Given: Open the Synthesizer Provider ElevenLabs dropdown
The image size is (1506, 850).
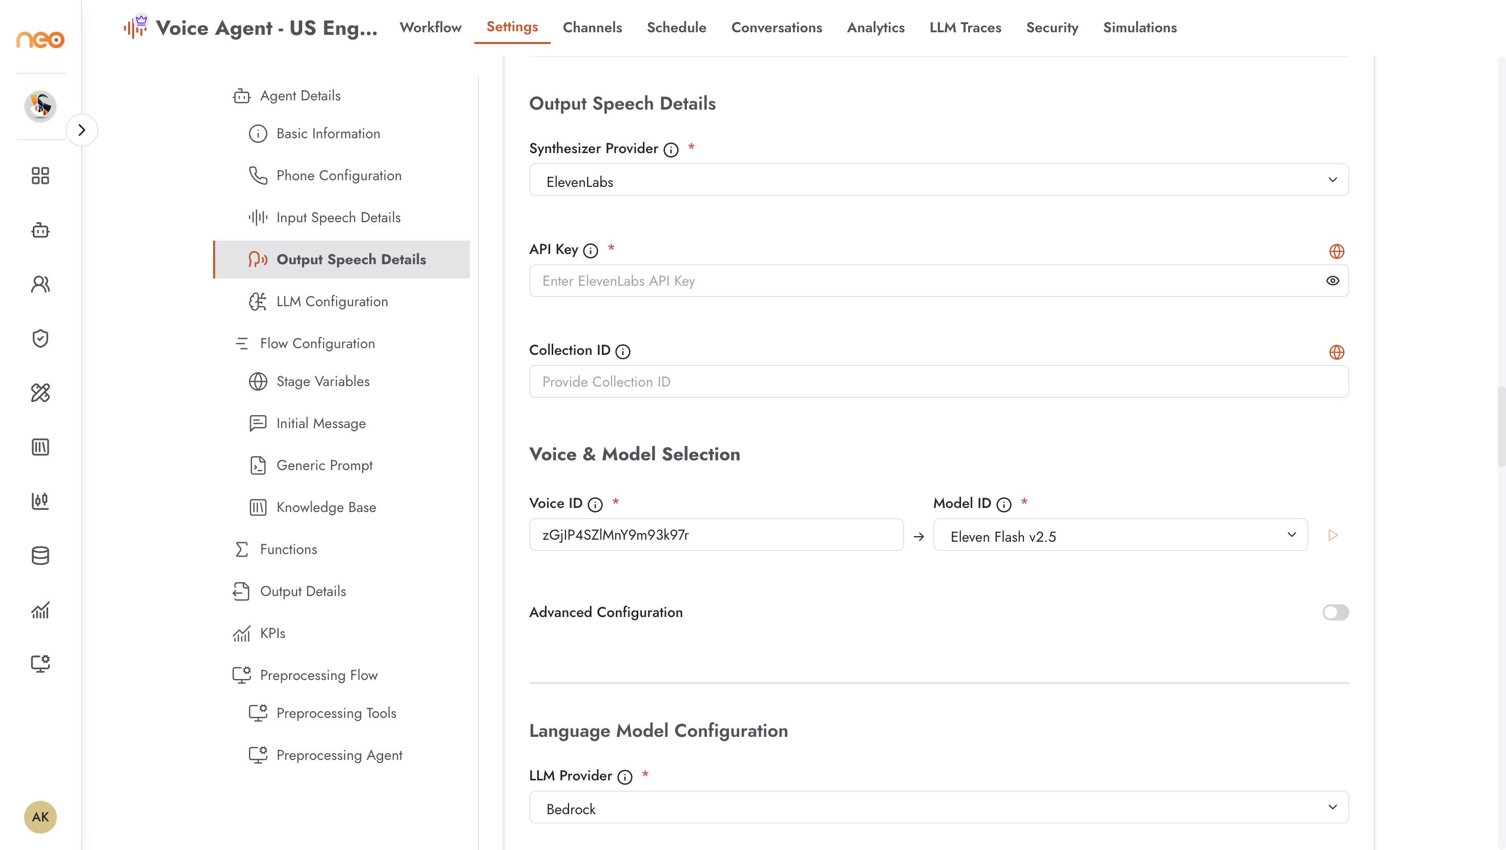Looking at the screenshot, I should 938,180.
